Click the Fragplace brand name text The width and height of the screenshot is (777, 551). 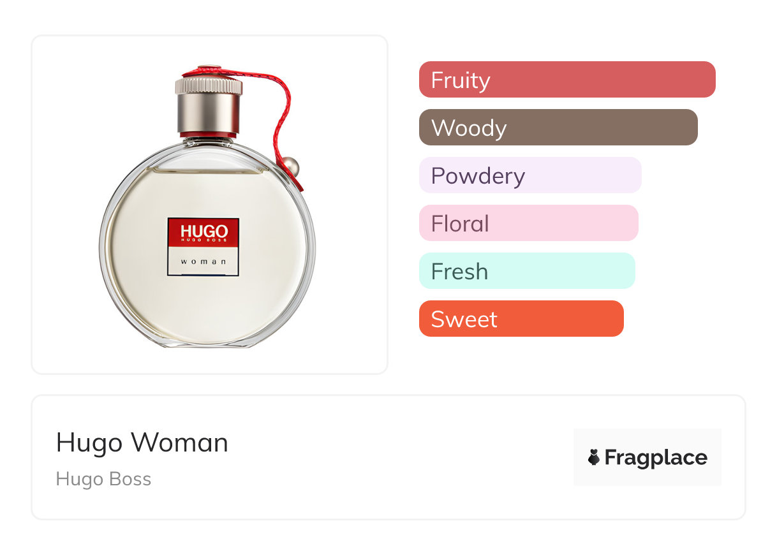pos(656,457)
